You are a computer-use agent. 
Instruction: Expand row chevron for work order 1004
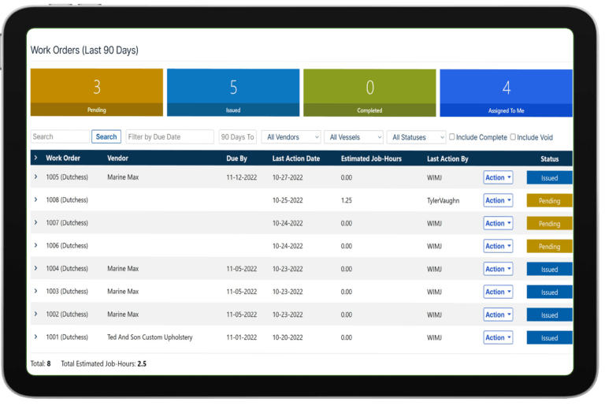coord(36,268)
